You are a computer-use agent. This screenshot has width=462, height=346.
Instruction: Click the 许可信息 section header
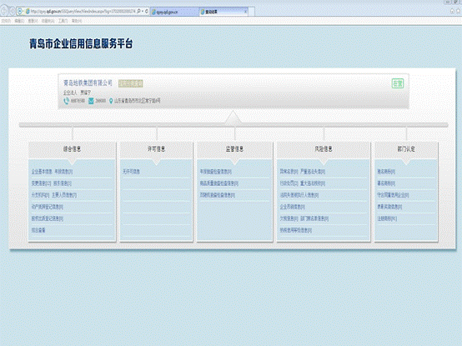(157, 149)
